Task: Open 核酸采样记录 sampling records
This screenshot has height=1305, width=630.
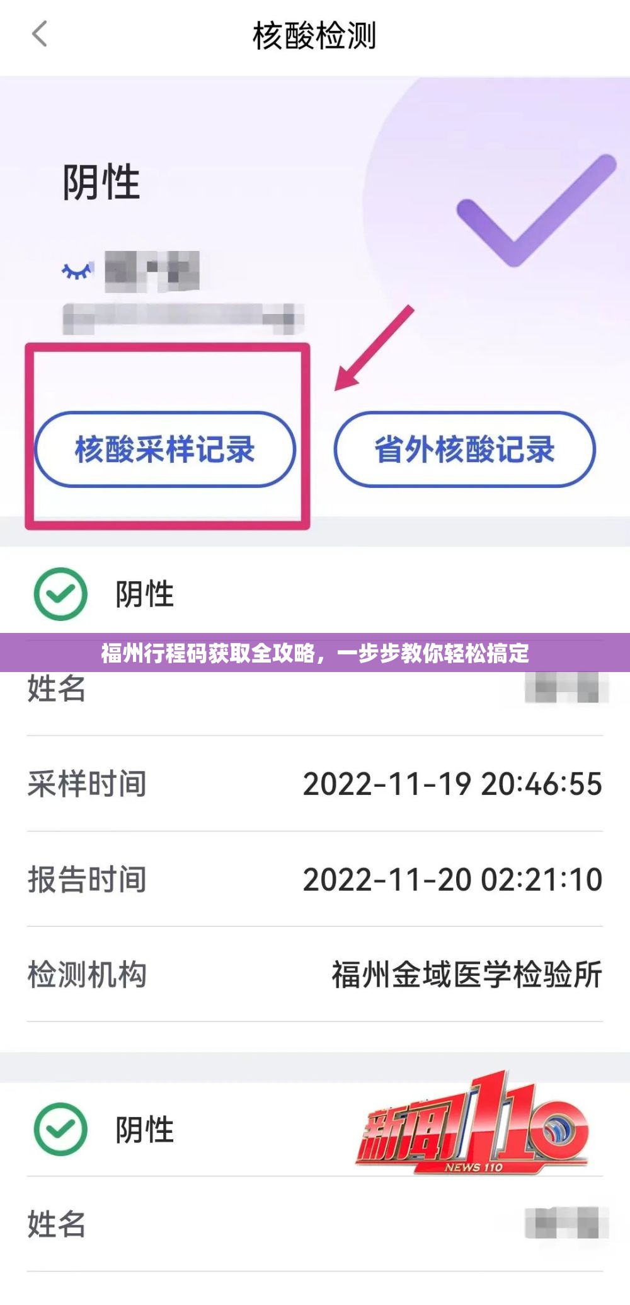Action: click(164, 449)
